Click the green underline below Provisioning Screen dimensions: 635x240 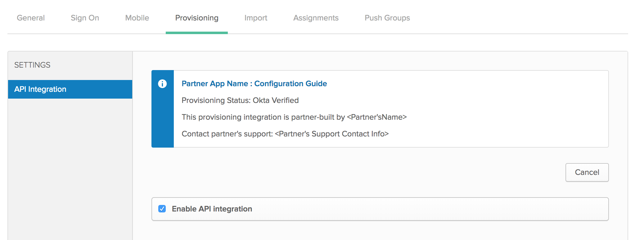197,33
